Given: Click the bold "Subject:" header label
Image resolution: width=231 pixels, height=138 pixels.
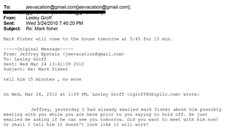Looking at the screenshot, I should [12, 29].
